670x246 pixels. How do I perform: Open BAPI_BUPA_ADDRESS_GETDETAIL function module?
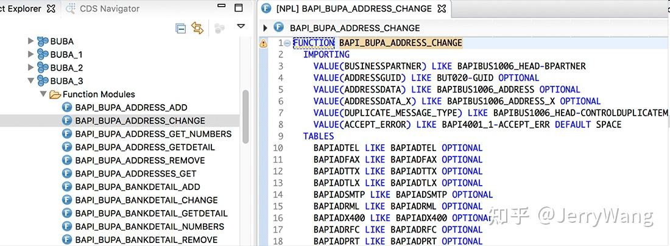point(145,147)
